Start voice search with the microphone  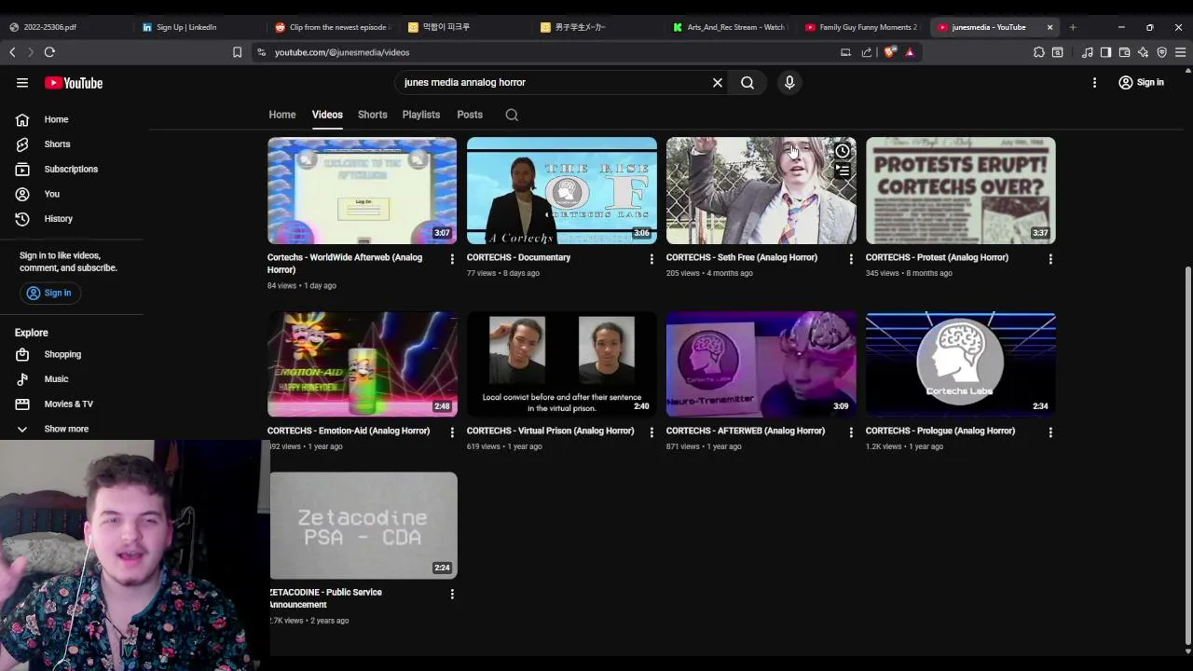pos(789,83)
